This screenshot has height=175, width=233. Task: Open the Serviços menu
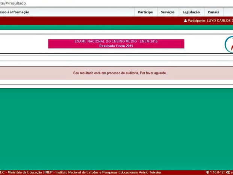[168, 12]
